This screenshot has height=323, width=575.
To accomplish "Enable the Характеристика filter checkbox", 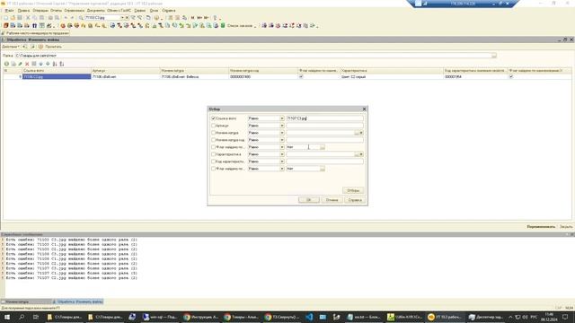I will pos(213,154).
